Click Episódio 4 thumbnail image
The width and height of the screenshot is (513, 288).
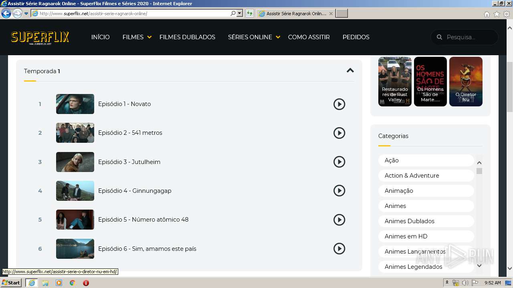[x=75, y=191]
